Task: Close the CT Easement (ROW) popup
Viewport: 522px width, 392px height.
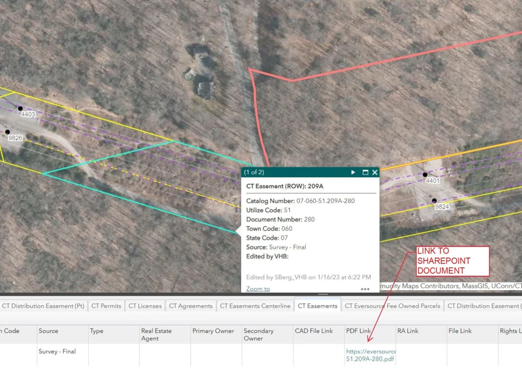Action: 375,172
